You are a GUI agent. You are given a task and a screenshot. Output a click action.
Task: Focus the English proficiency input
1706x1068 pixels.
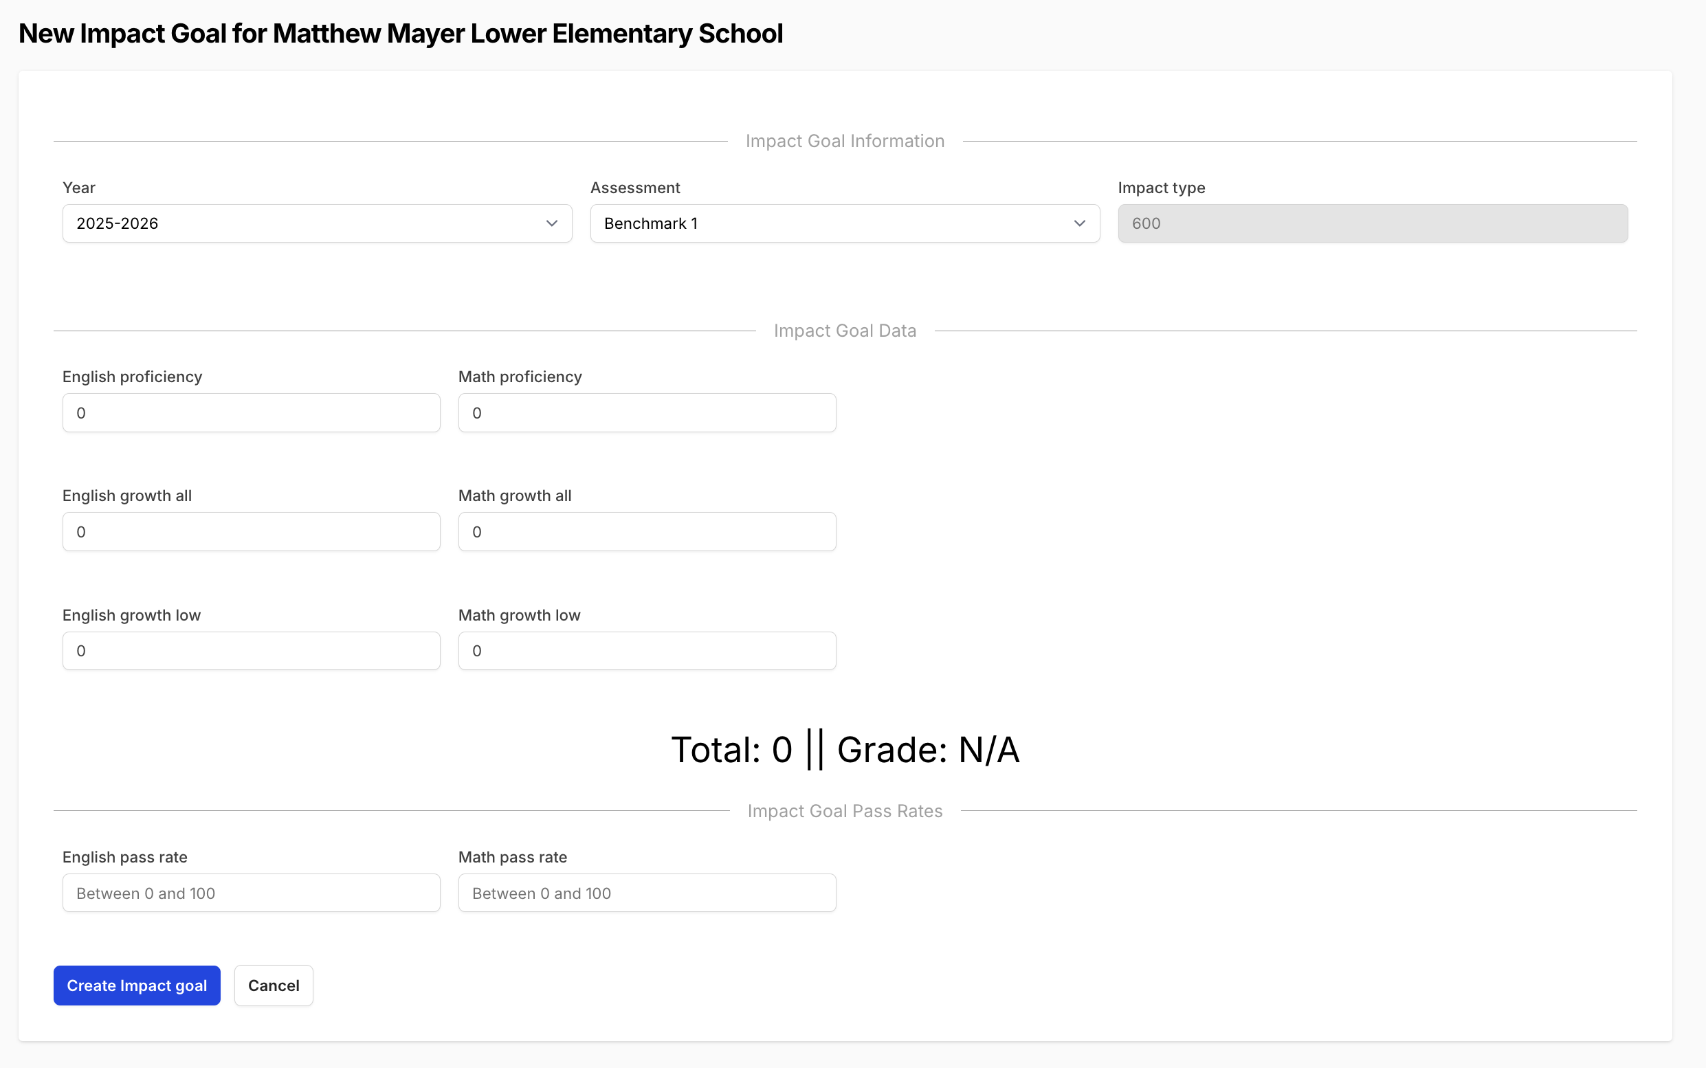pos(251,412)
